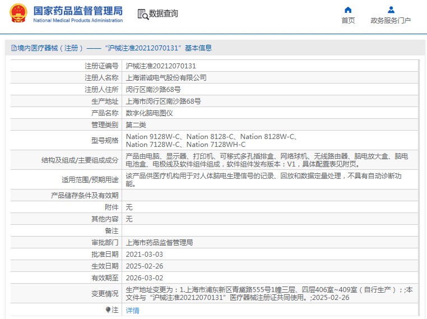Click National Medical Products Administration text
The image size is (427, 319).
coord(78,20)
